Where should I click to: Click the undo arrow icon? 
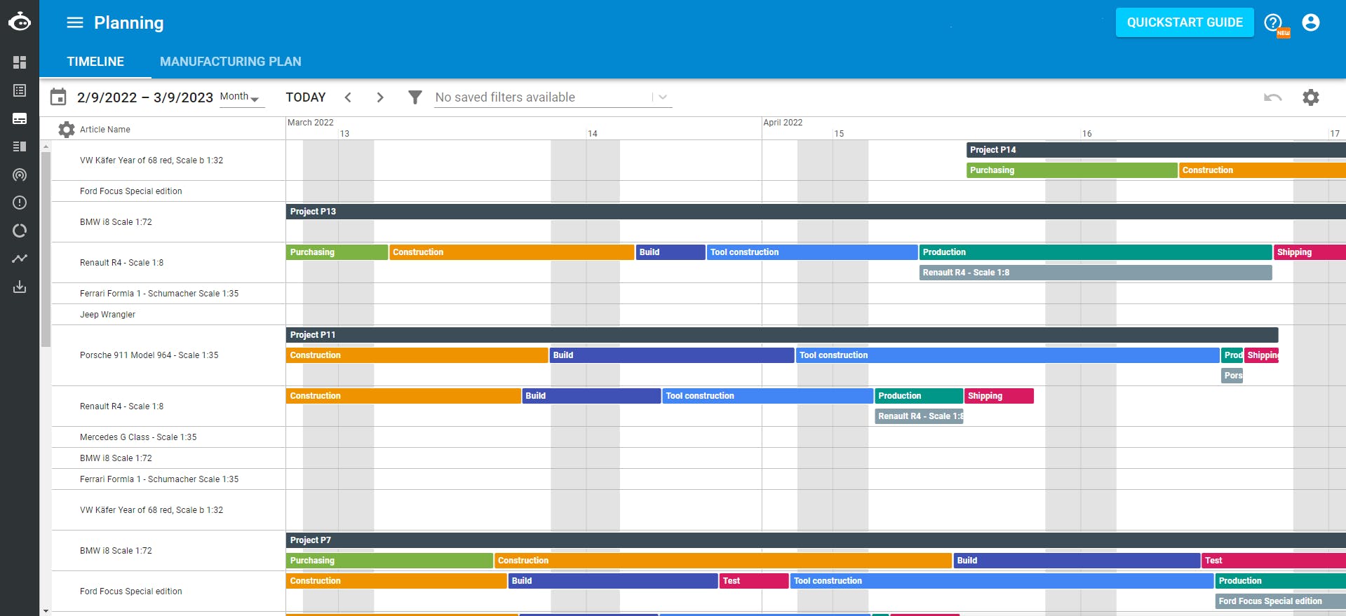[x=1273, y=97]
